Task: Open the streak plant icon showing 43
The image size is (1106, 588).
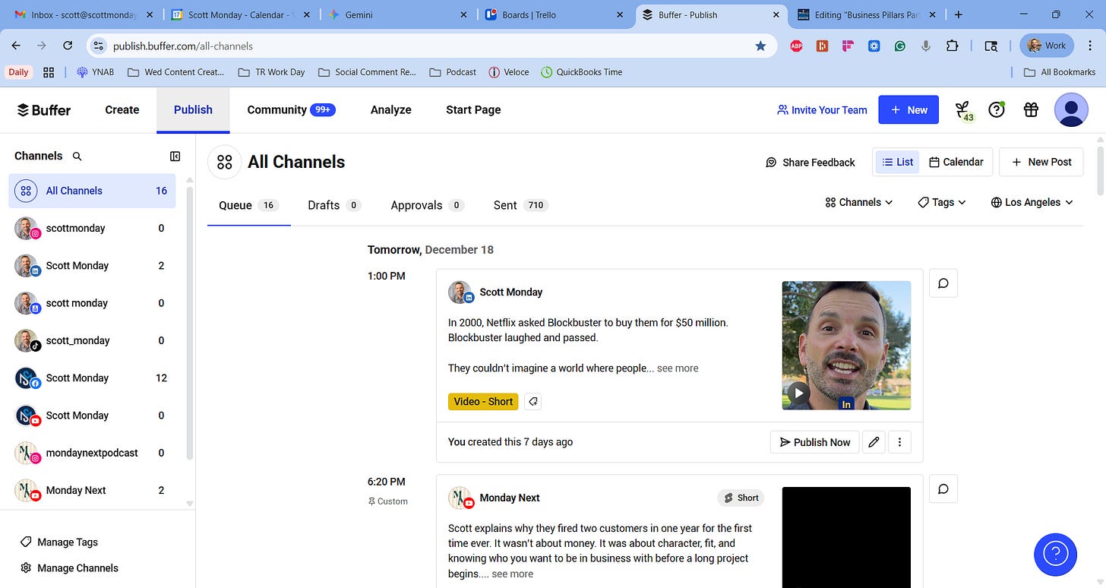Action: pyautogui.click(x=963, y=111)
